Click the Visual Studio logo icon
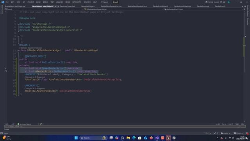 click(3, 2)
